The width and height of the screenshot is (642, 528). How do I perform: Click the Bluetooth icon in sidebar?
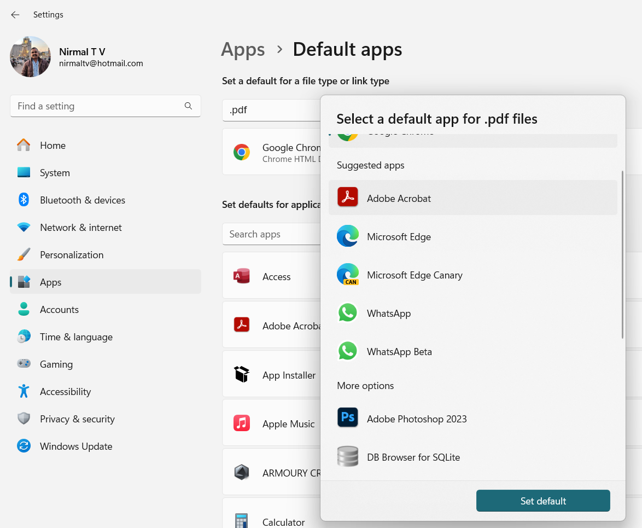tap(24, 200)
